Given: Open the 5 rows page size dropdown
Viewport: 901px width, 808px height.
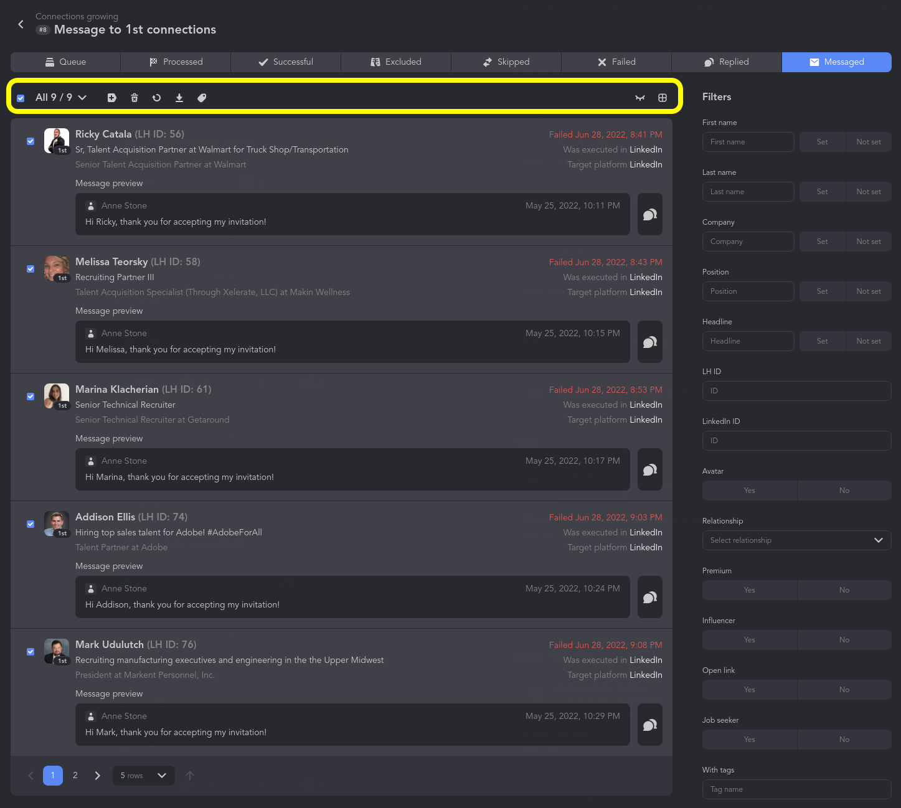Looking at the screenshot, I should click(x=144, y=776).
